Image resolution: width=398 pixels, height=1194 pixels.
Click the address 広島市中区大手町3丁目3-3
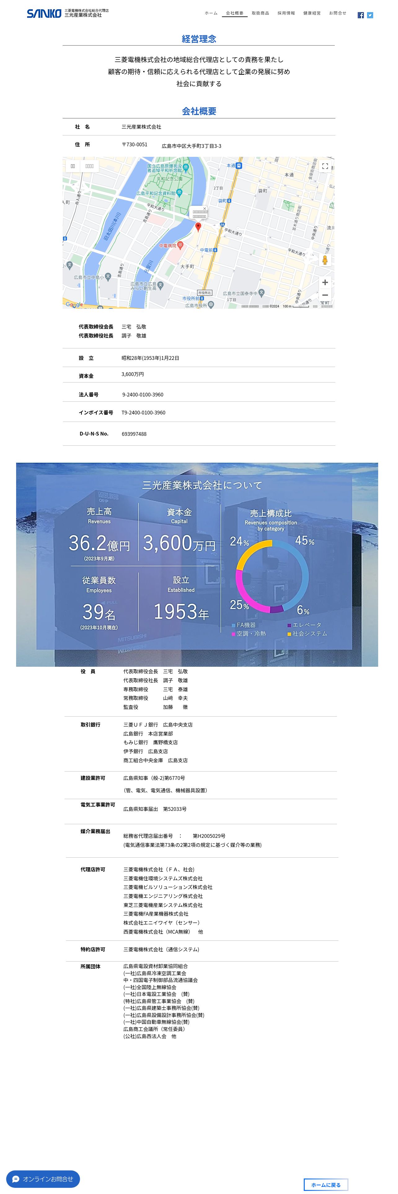tap(191, 146)
